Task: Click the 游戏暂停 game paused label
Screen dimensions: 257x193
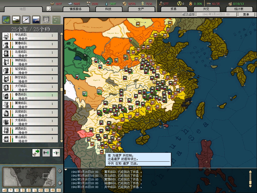Action: pyautogui.click(x=188, y=14)
